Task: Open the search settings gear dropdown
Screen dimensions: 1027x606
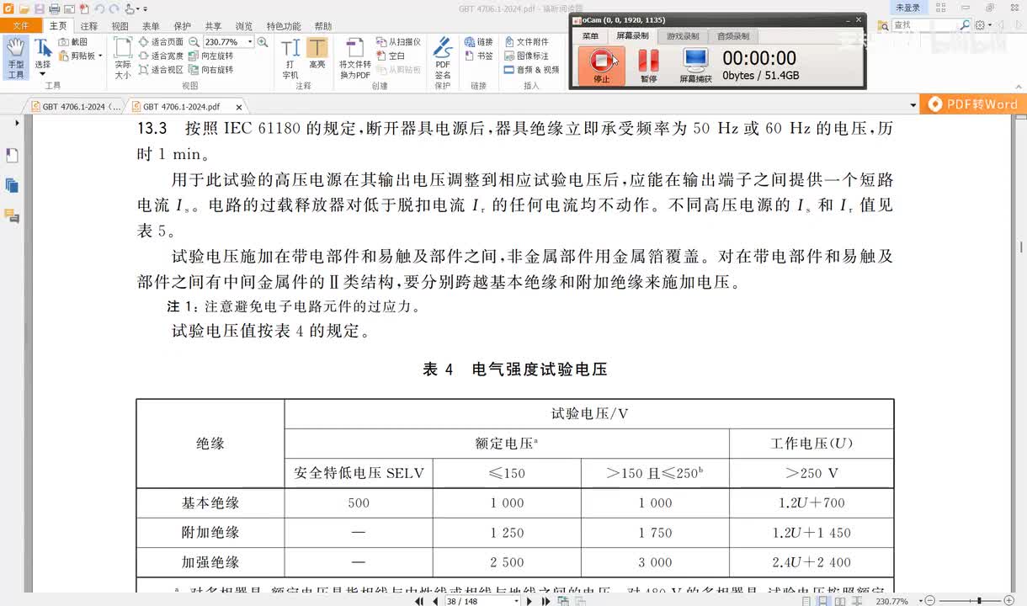Action: pos(983,25)
